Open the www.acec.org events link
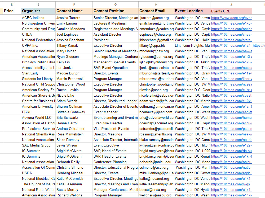The height and width of the screenshot is (198, 265). (x=231, y=18)
